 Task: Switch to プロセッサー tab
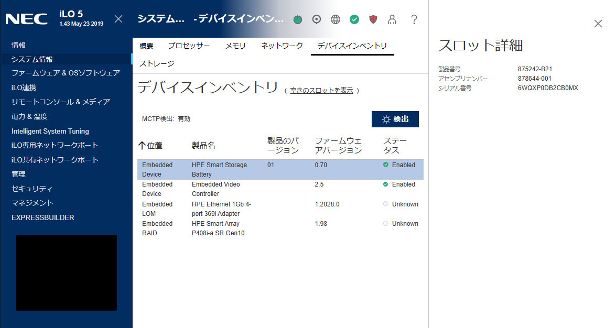[189, 46]
